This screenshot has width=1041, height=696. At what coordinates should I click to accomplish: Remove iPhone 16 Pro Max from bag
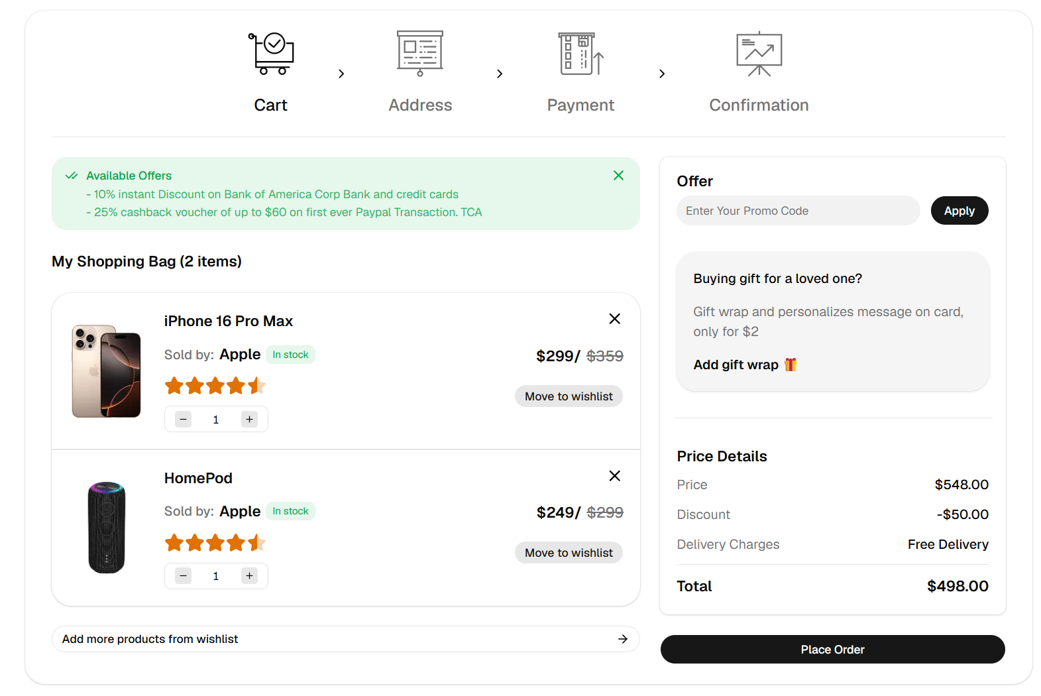[615, 319]
